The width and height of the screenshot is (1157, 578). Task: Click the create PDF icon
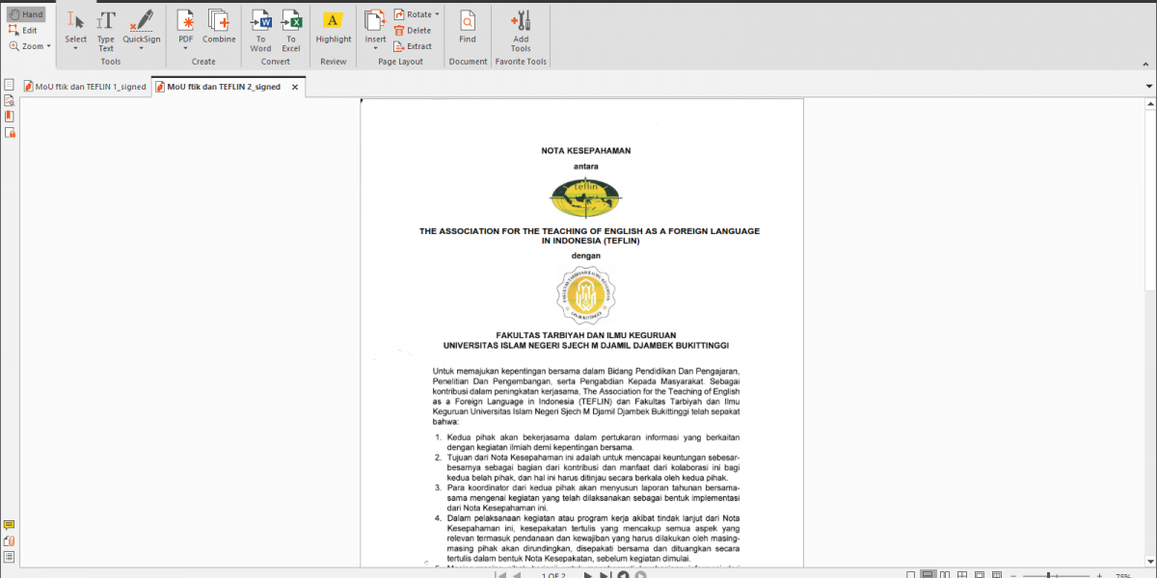(x=185, y=20)
